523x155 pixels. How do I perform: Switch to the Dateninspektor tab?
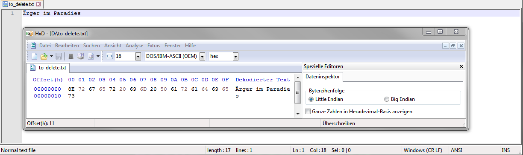(323, 77)
